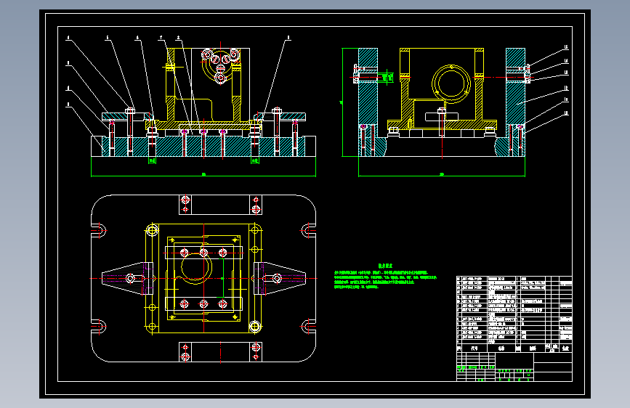Select the lower-right U-slot of the base plate
The width and height of the screenshot is (630, 408).
tap(309, 326)
